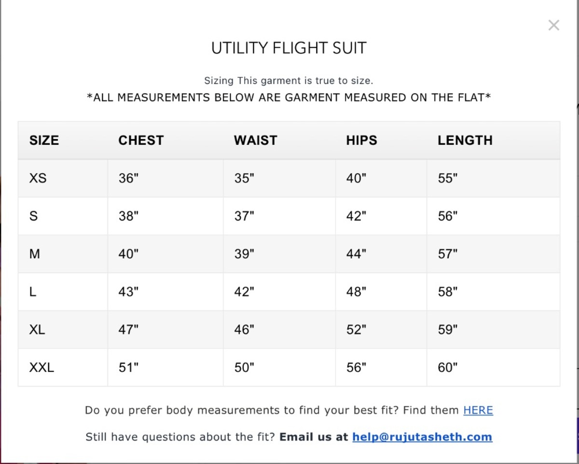Close the size chart popup
579x464 pixels.
pyautogui.click(x=553, y=26)
